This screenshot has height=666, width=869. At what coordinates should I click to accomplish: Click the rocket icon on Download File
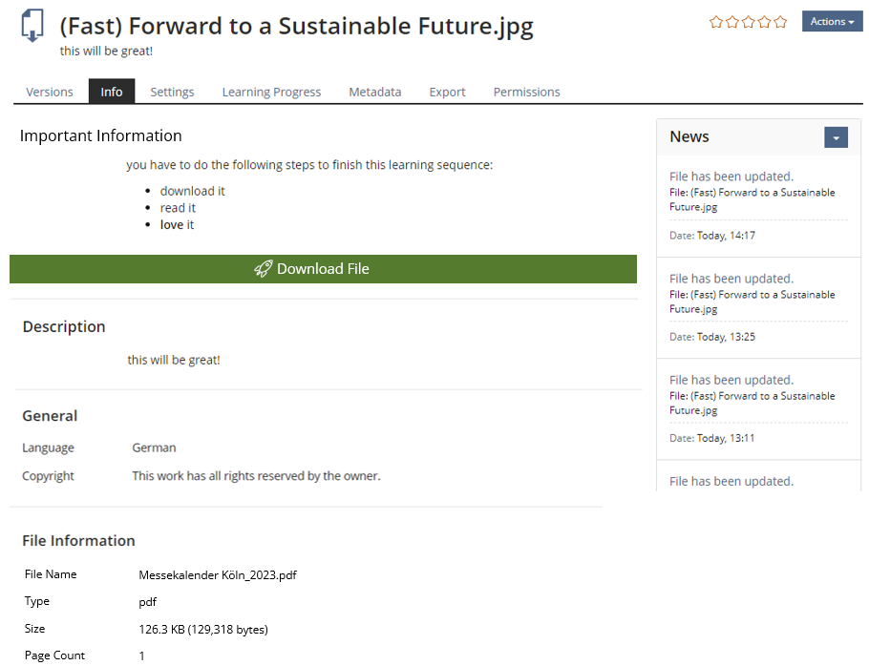264,269
